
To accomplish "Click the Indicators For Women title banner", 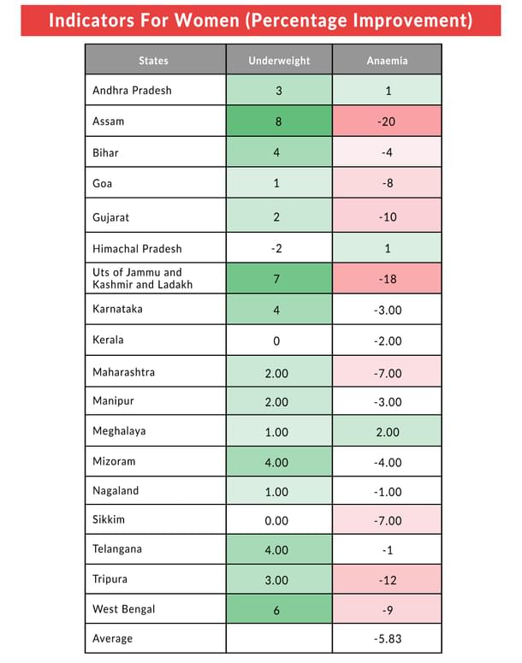I will point(260,21).
